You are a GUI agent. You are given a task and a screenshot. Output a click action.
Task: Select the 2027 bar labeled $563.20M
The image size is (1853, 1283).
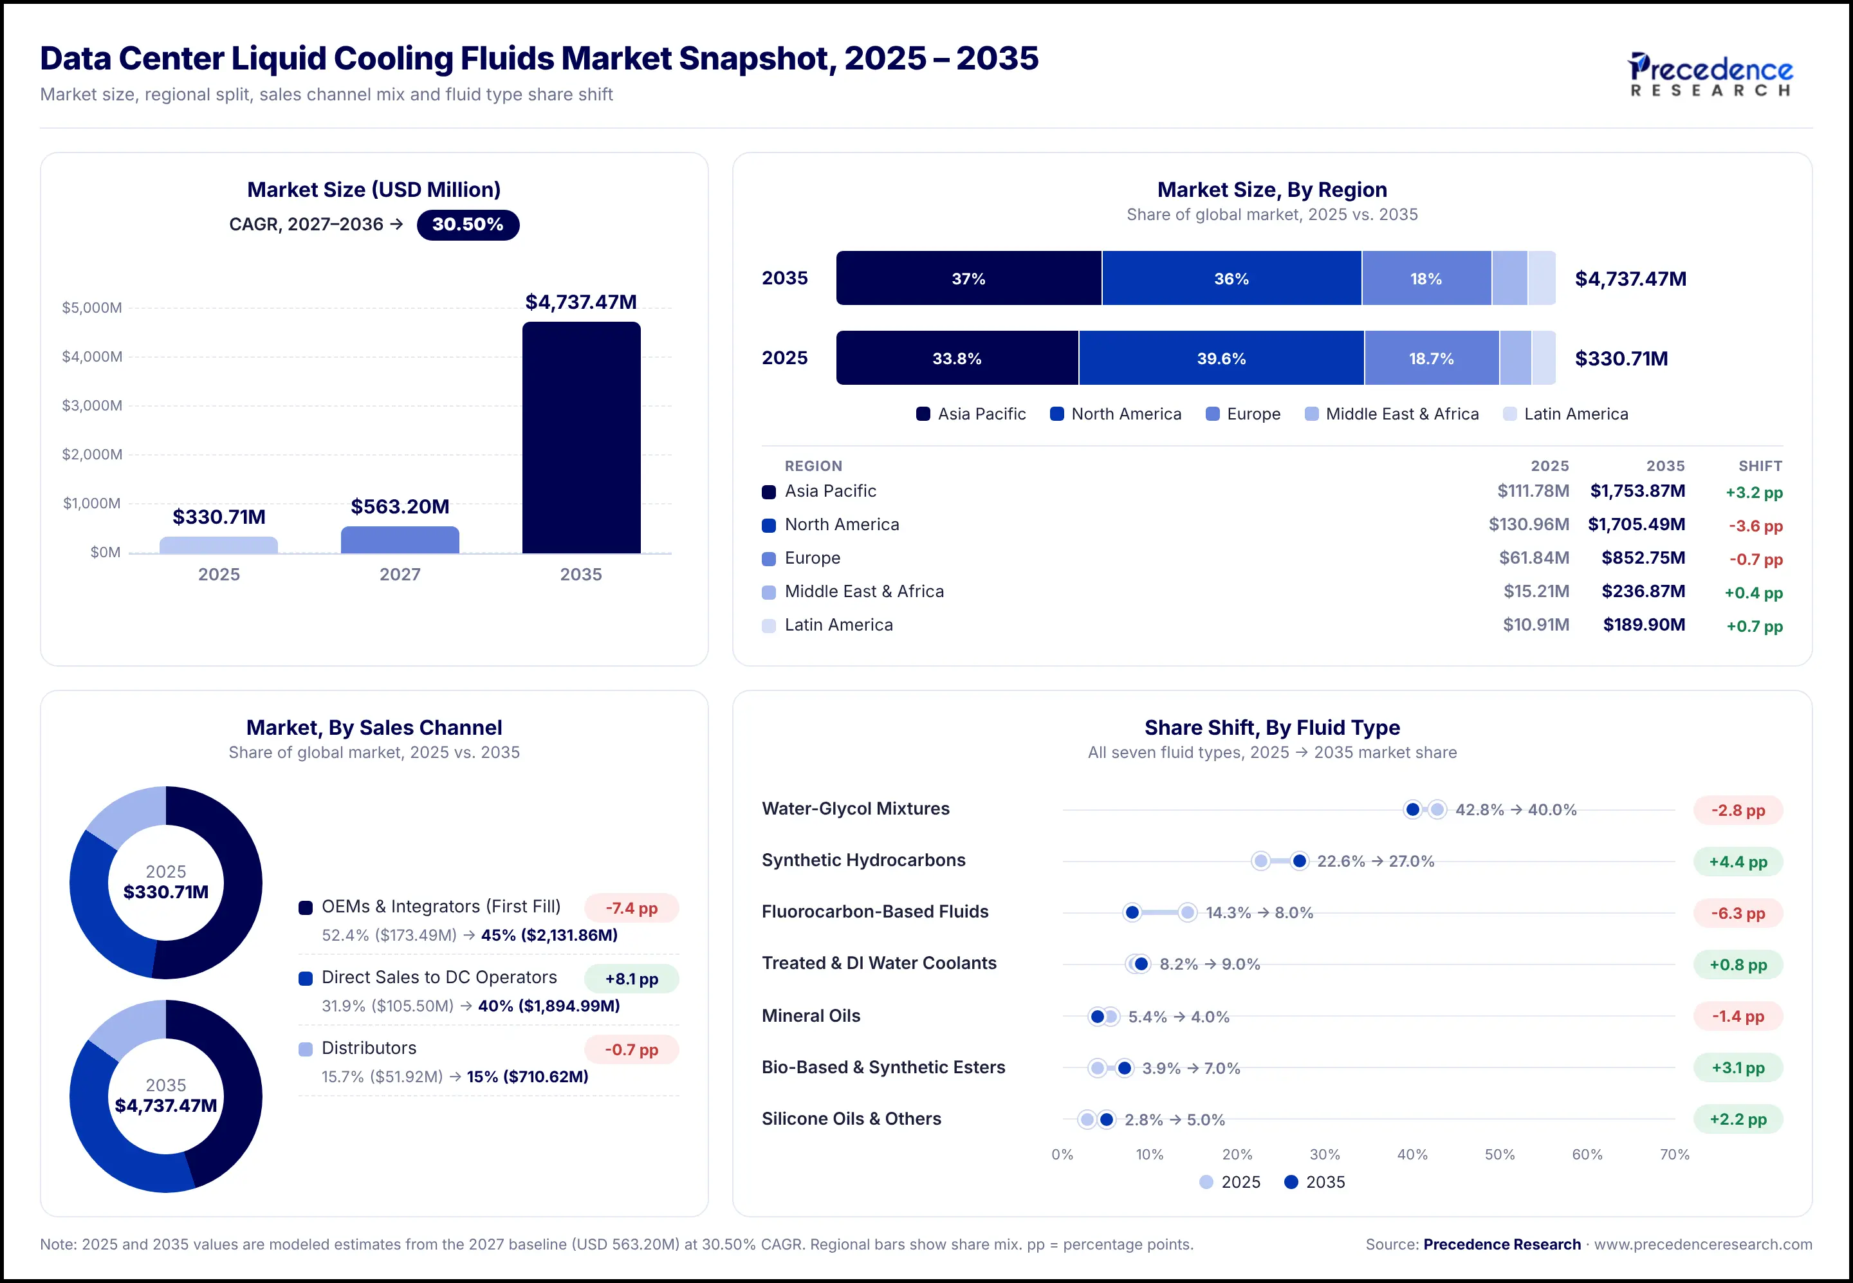[x=400, y=539]
